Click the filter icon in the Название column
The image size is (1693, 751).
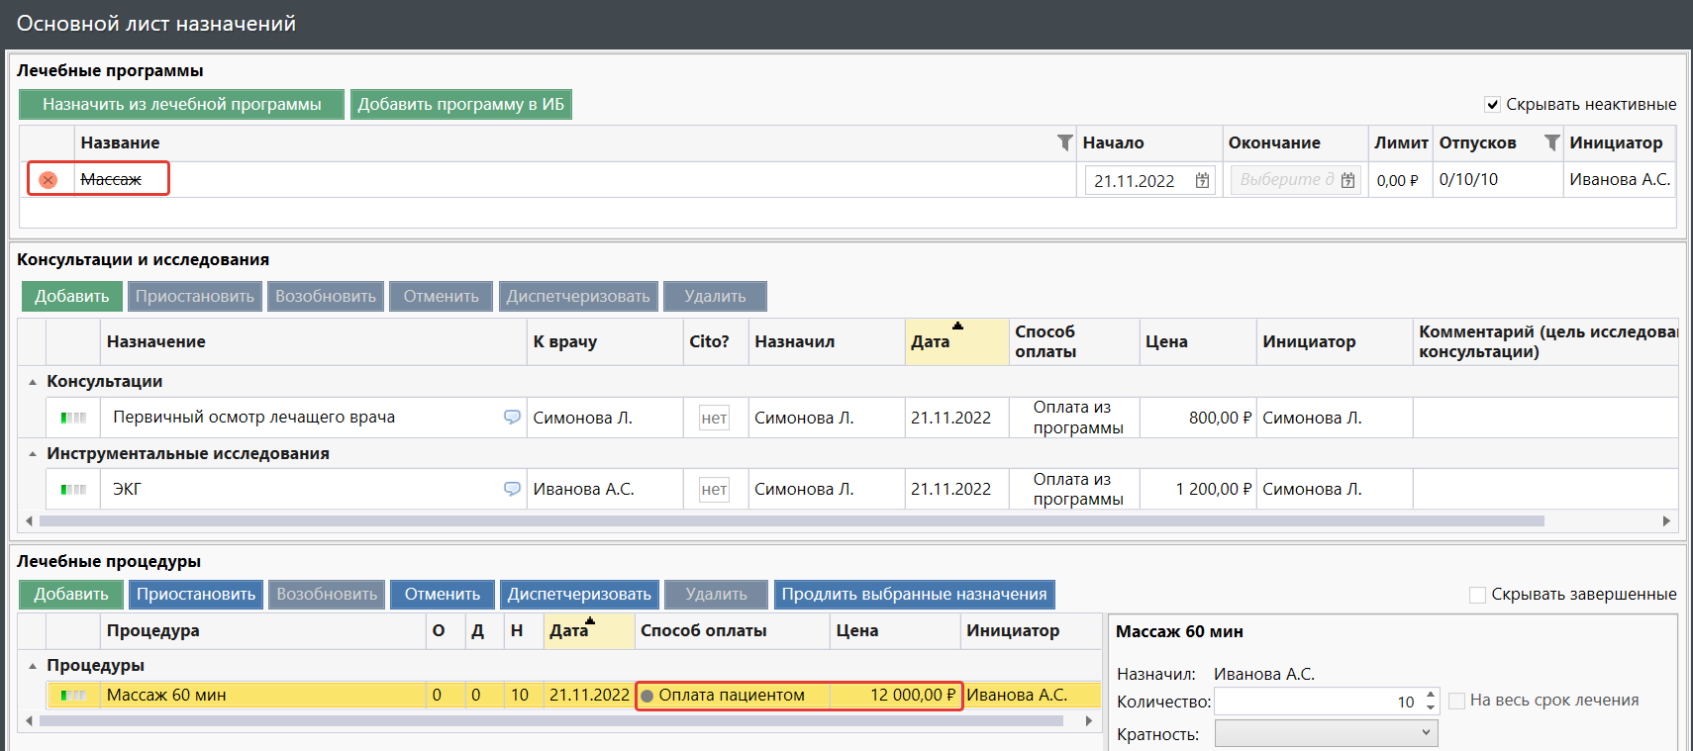(x=1064, y=142)
